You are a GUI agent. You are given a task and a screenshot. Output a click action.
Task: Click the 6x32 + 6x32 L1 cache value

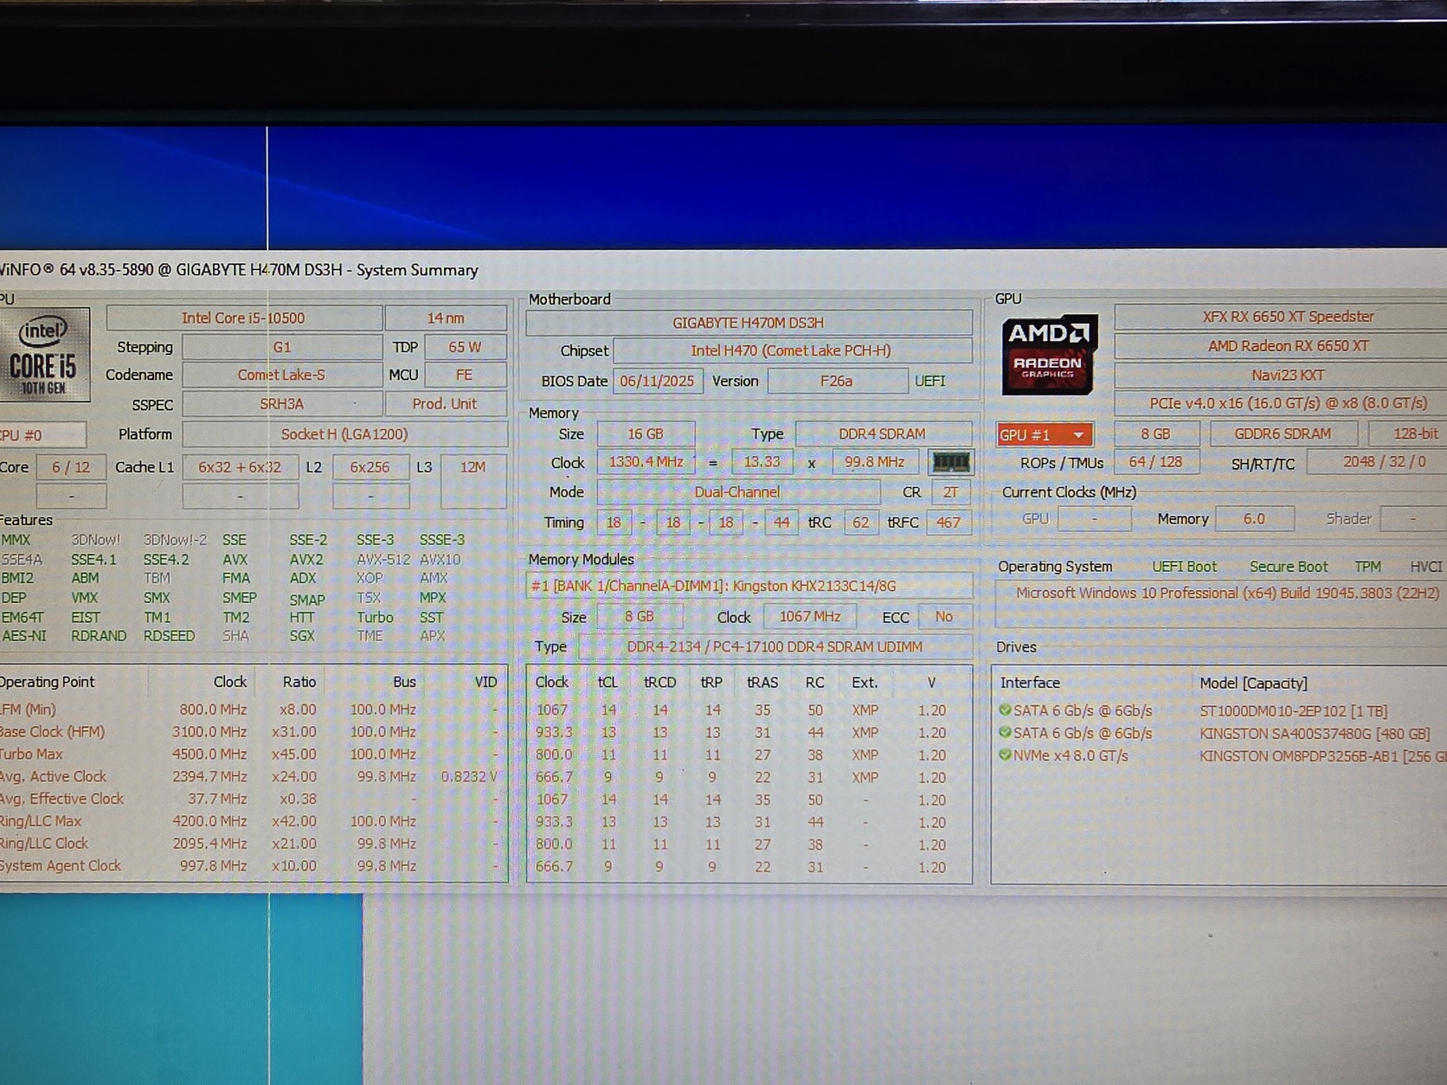point(240,467)
